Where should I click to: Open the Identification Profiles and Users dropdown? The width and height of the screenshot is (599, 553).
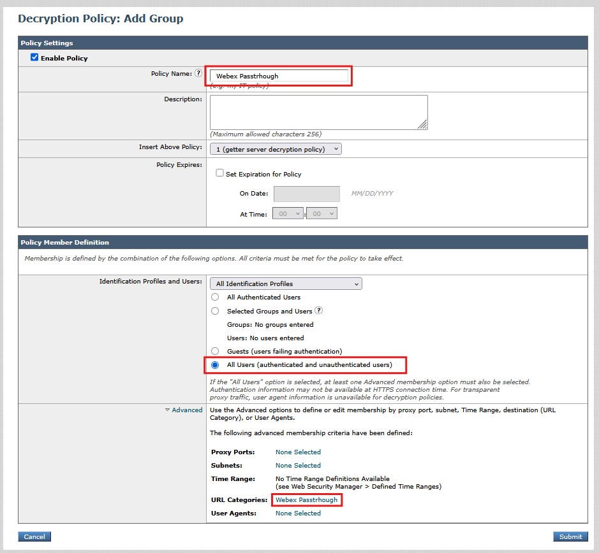(286, 283)
